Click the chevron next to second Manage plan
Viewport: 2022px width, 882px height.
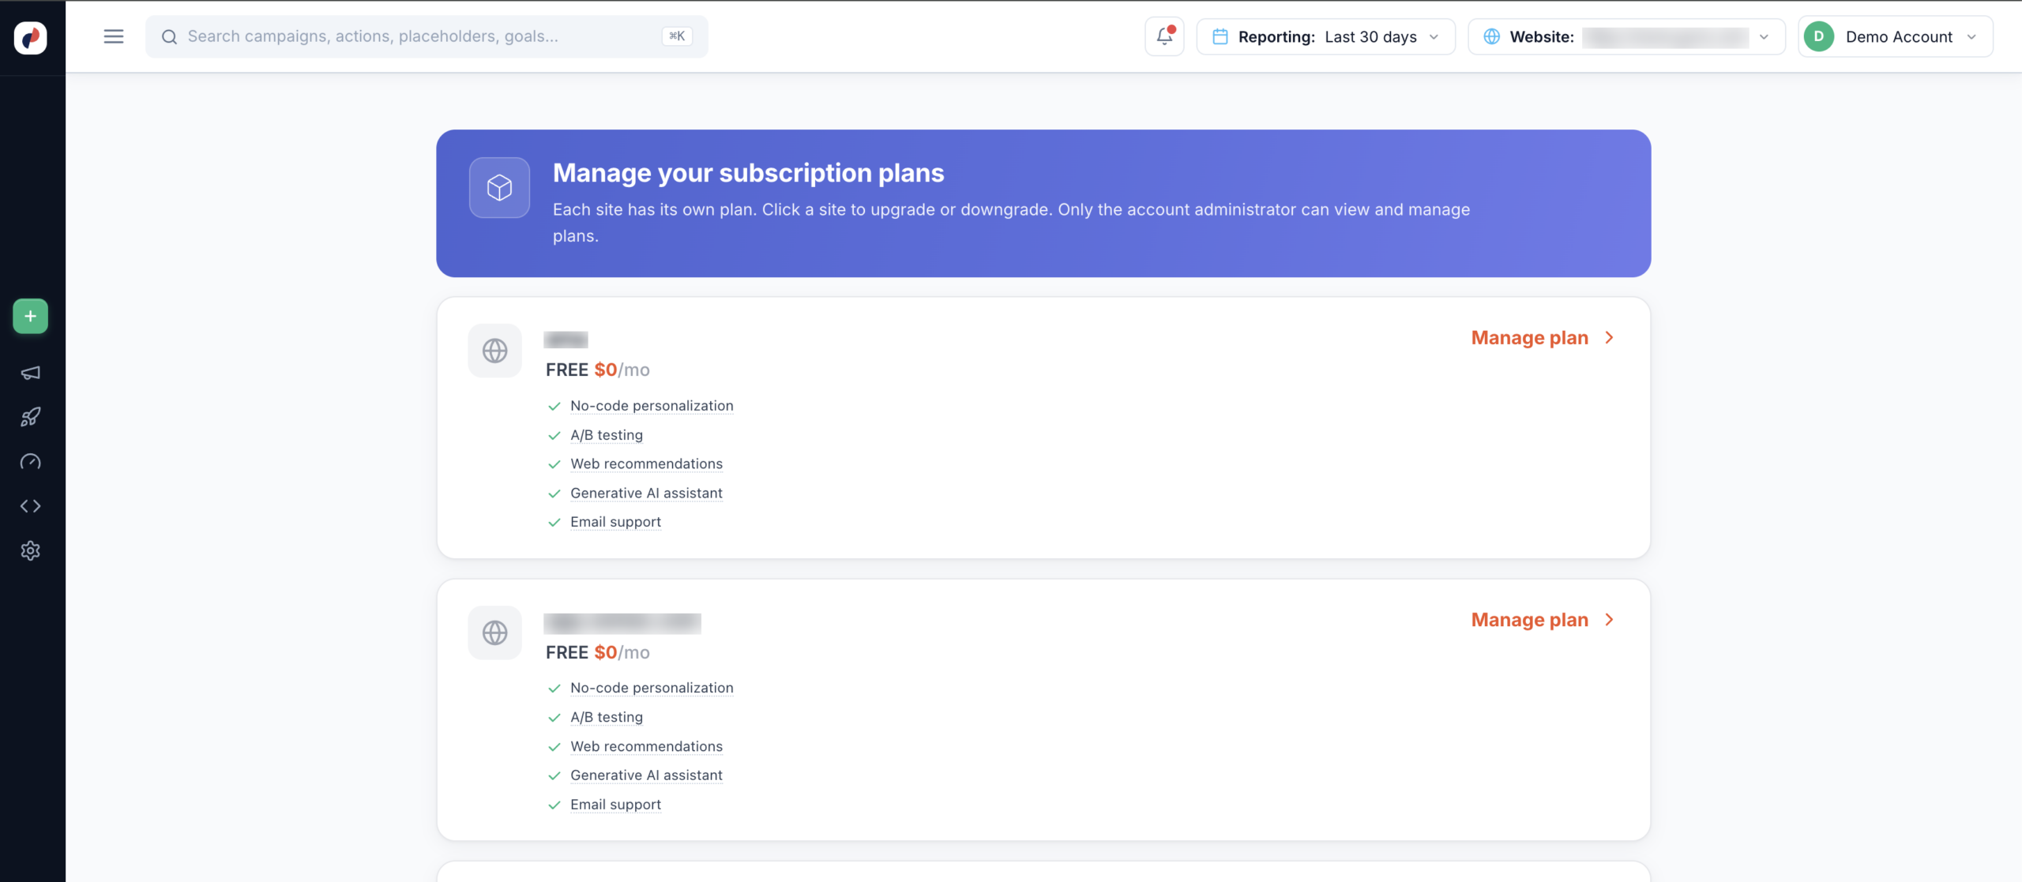[x=1609, y=620]
